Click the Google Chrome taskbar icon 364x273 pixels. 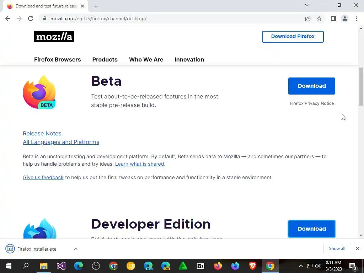[x=270, y=266]
